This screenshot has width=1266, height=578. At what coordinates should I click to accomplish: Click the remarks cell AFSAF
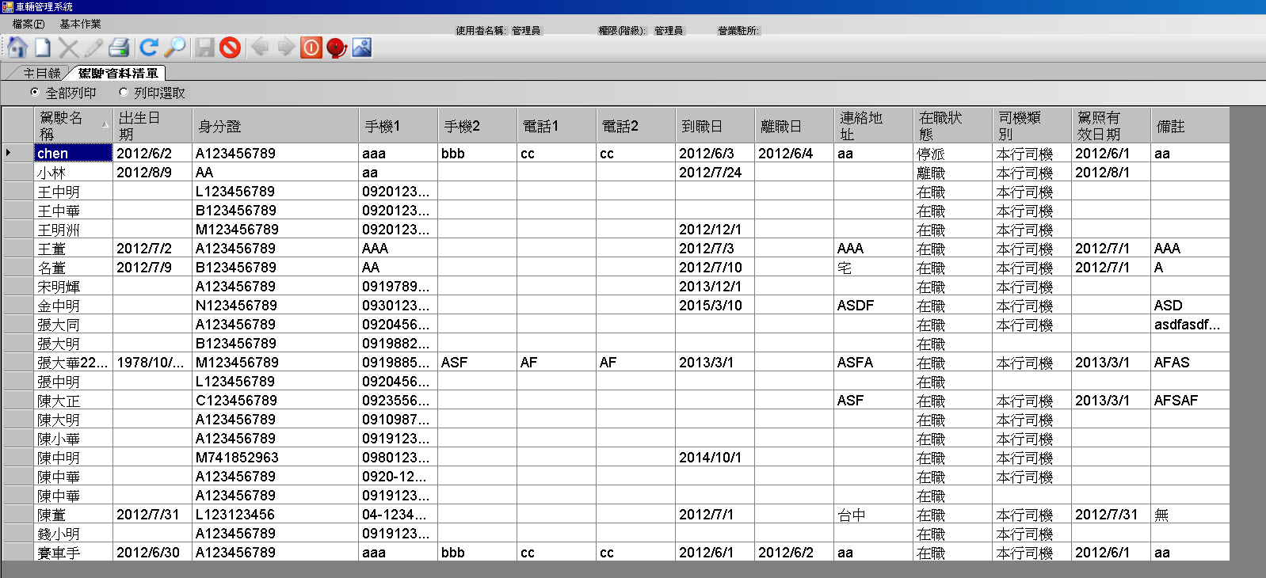[x=1190, y=400]
